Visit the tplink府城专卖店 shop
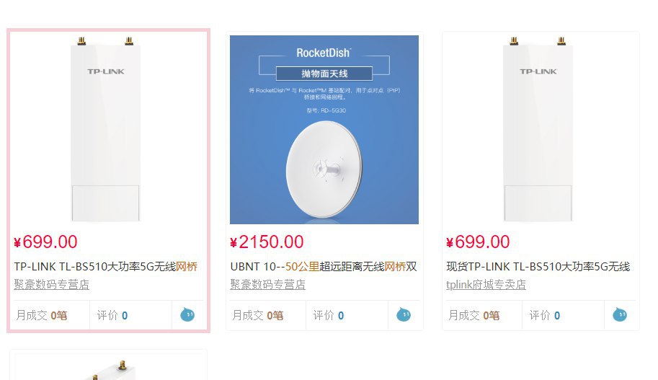The height and width of the screenshot is (380, 658). [486, 285]
